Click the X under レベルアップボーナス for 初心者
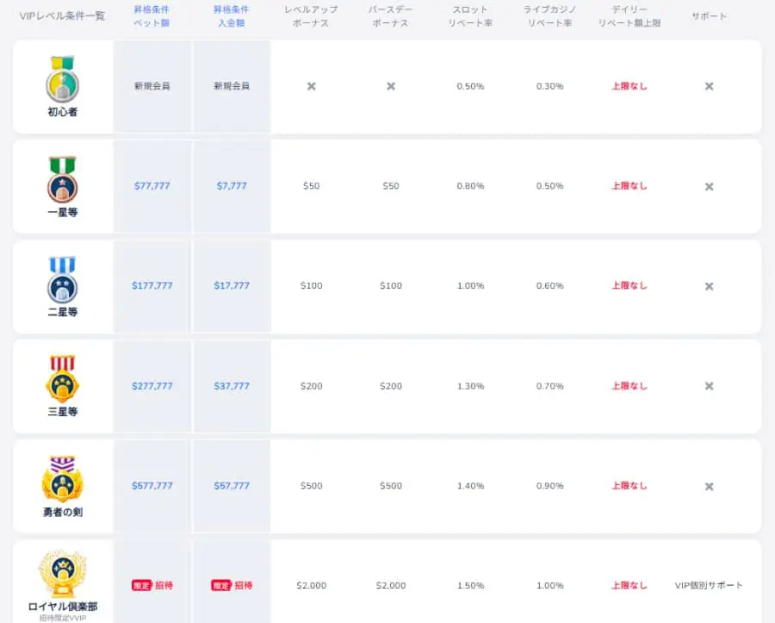Screen dimensions: 775x623 tap(312, 86)
